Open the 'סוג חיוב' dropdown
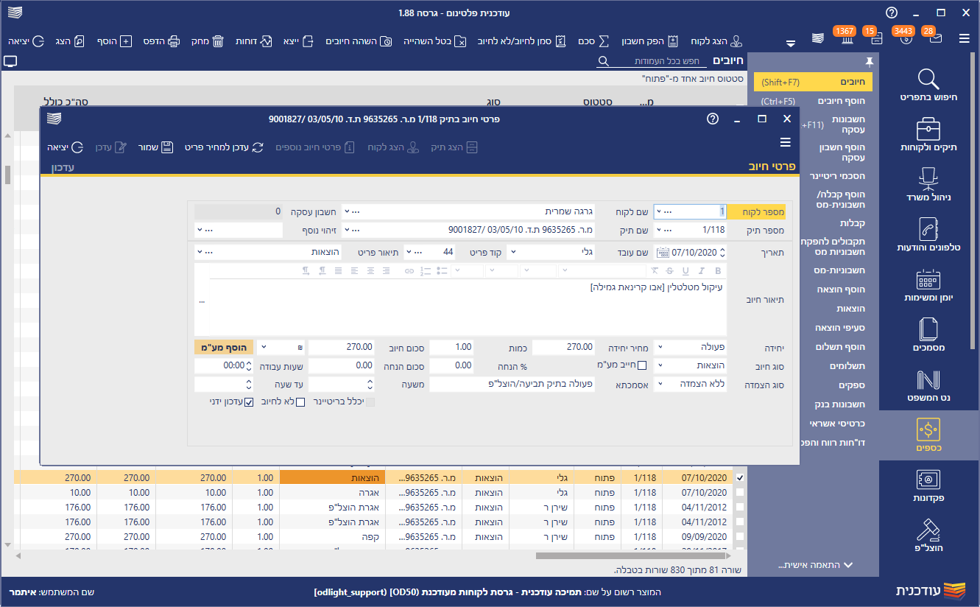This screenshot has height=607, width=980. tap(659, 365)
